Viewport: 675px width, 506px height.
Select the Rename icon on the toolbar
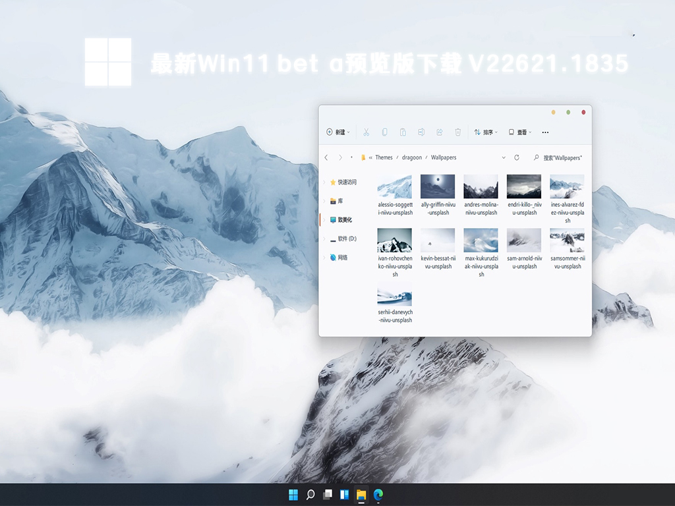coord(421,132)
